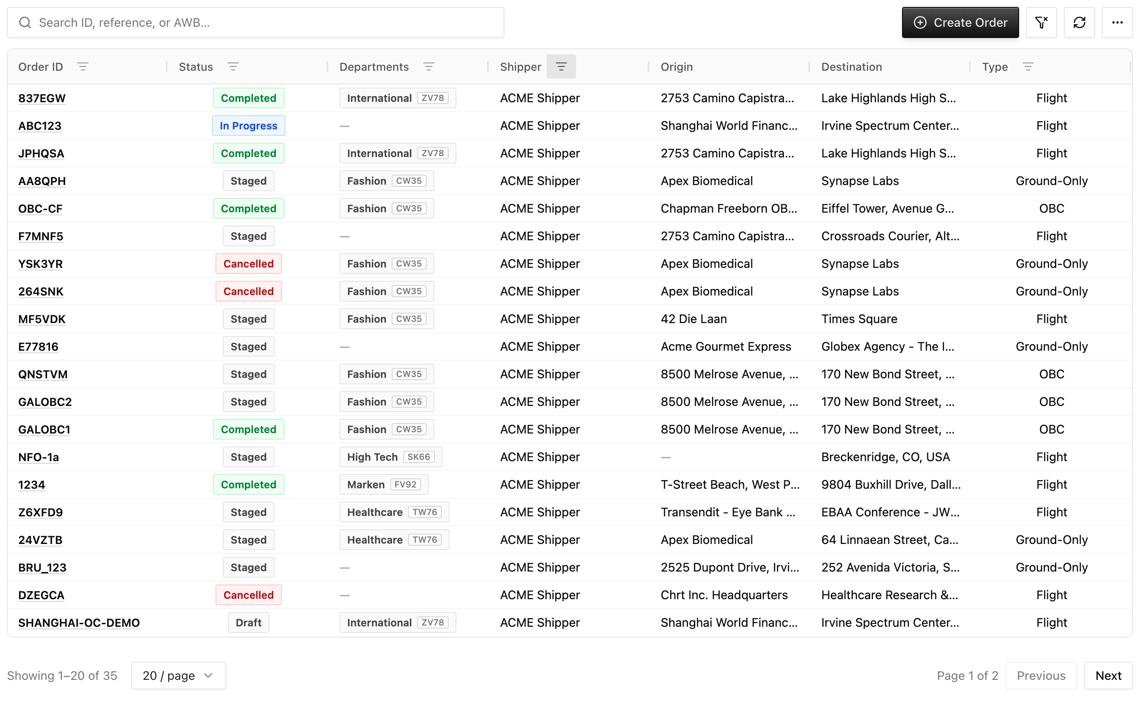Open the Status column filter icon

point(233,66)
